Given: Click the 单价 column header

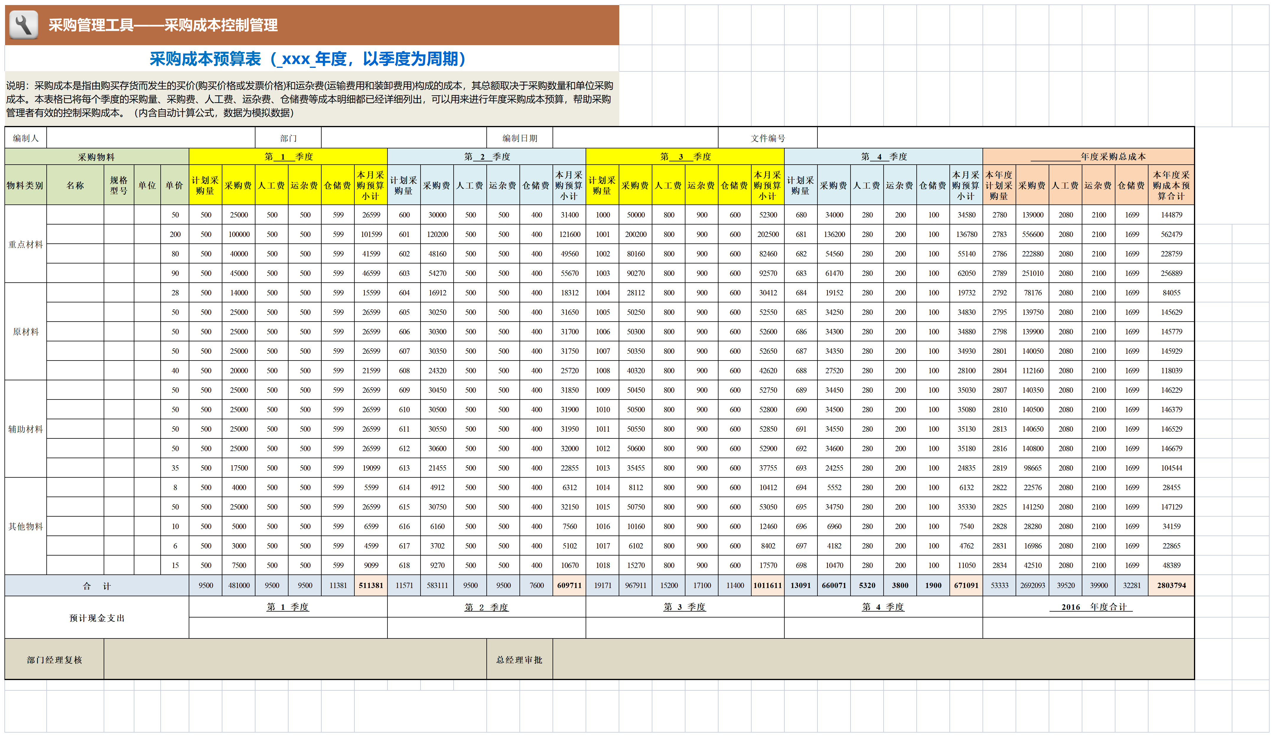Looking at the screenshot, I should [175, 185].
